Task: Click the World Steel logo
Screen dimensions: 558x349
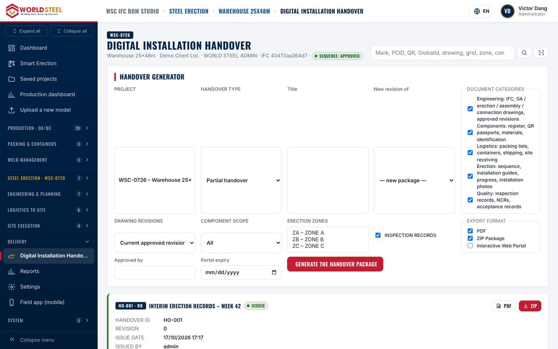Action: click(x=34, y=10)
